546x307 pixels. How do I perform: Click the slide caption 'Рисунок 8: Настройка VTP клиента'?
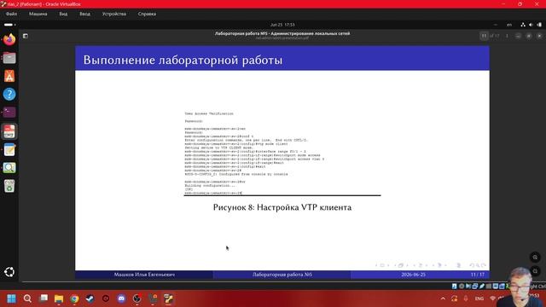pos(282,207)
